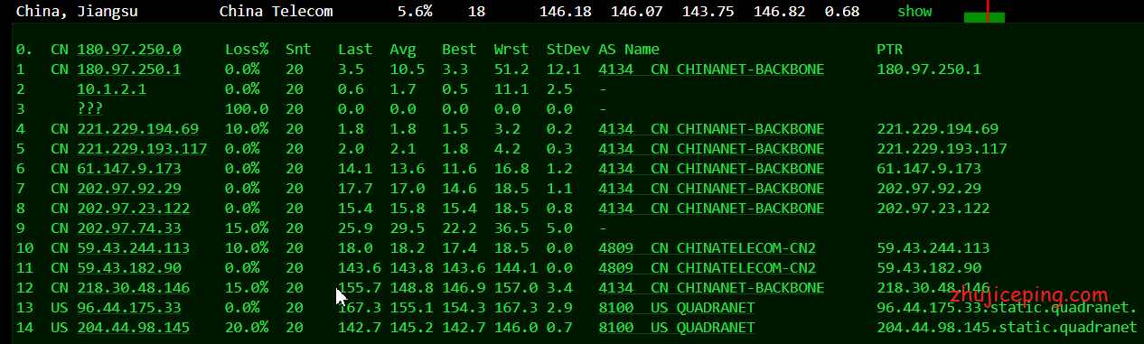The image size is (1144, 344).
Task: Click AS 4134 CHINANET-BACKBONE link in hop 5
Action: coord(711,149)
